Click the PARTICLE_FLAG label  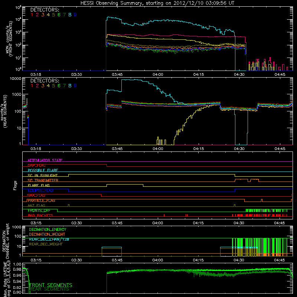pyautogui.click(x=42, y=200)
